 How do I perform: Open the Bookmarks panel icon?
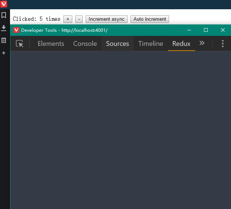point(4,15)
